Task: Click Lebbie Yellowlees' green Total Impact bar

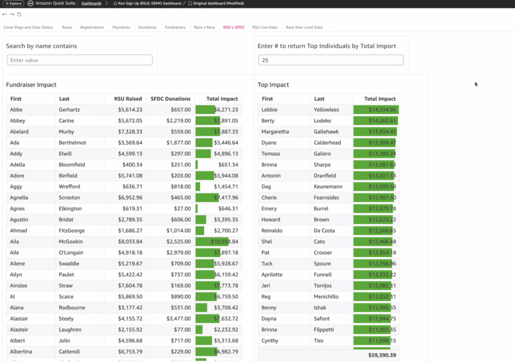Action: point(376,110)
